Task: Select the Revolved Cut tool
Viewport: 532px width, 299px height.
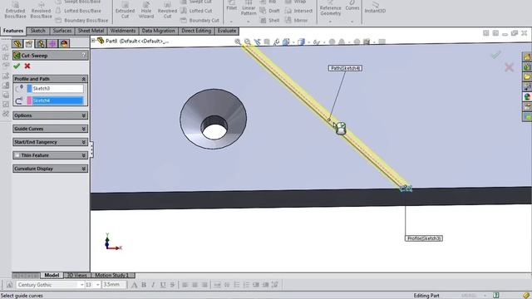Action: pyautogui.click(x=167, y=10)
